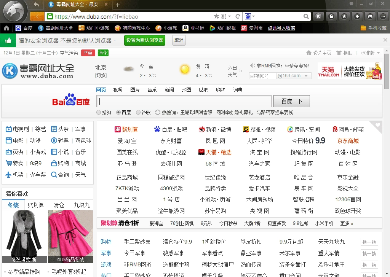Click the 设为主页 house icon
The width and height of the screenshot is (390, 277).
[x=308, y=53]
